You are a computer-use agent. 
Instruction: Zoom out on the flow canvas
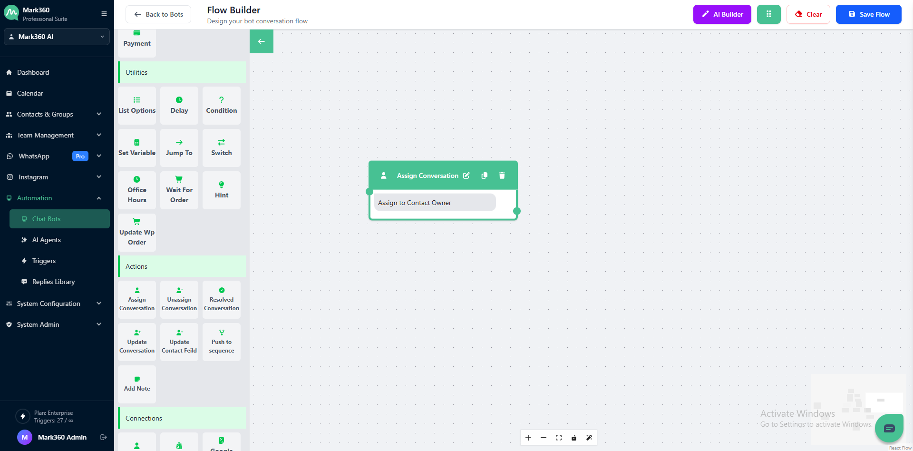[x=544, y=438]
